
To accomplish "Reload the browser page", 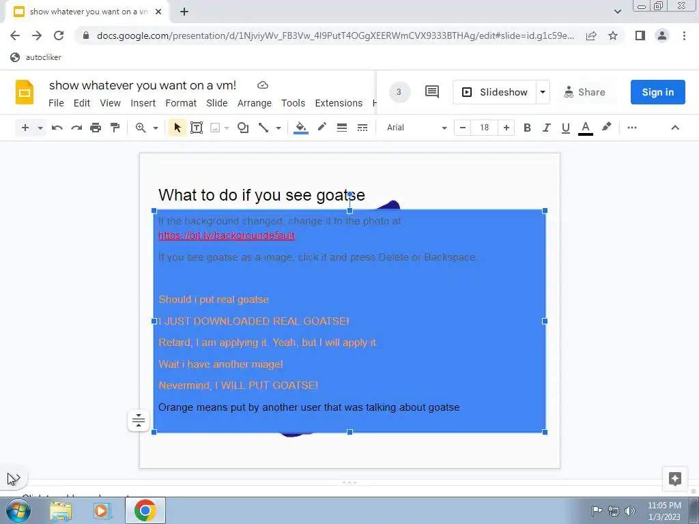I will 59,35.
